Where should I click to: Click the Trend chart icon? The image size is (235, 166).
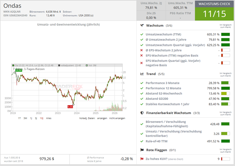point(142,74)
